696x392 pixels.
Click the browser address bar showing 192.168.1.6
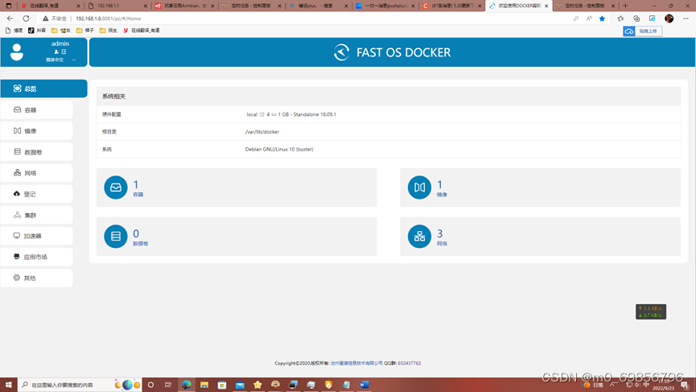311,19
